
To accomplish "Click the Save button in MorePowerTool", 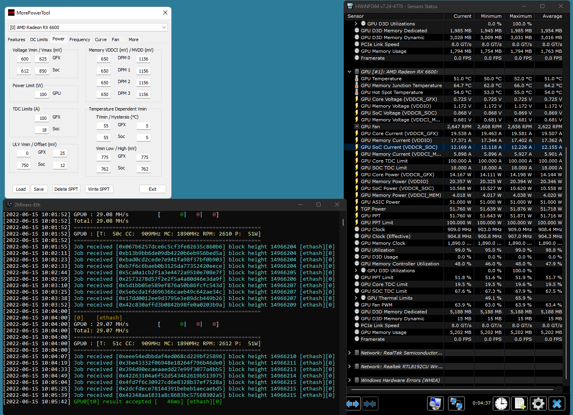I will pyautogui.click(x=39, y=189).
